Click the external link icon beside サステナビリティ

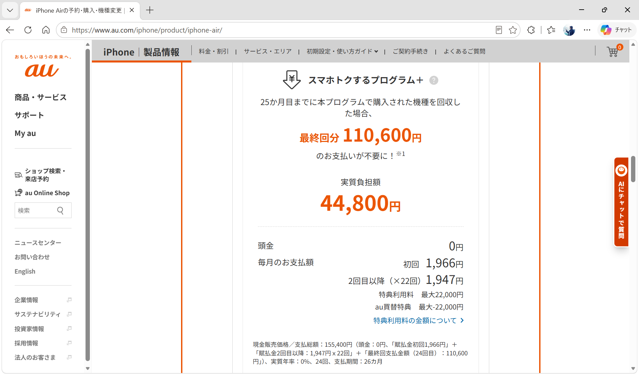tap(69, 314)
